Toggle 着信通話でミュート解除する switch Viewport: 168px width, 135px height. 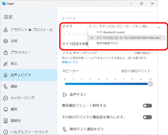pos(148,106)
